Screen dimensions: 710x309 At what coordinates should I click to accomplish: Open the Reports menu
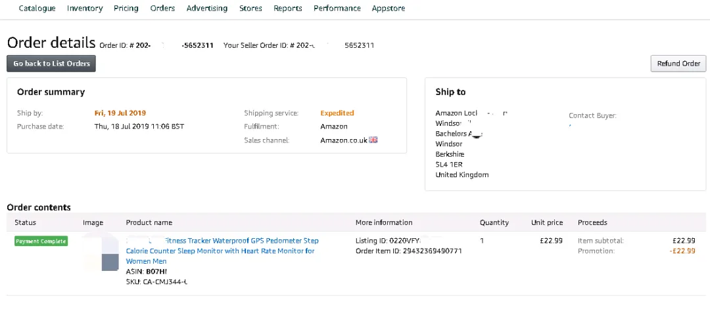click(x=287, y=8)
